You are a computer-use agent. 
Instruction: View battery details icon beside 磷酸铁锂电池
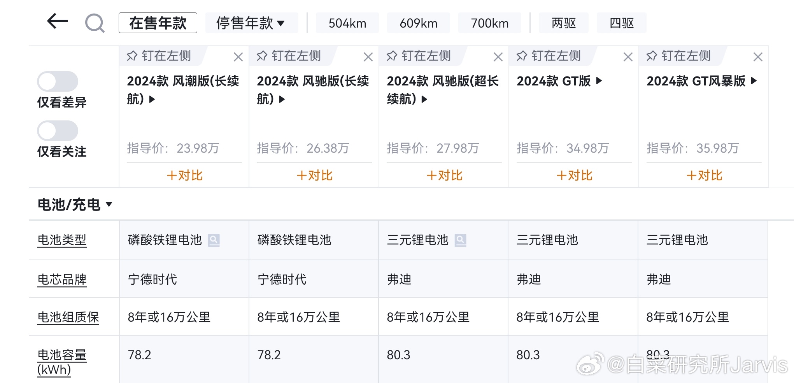214,240
